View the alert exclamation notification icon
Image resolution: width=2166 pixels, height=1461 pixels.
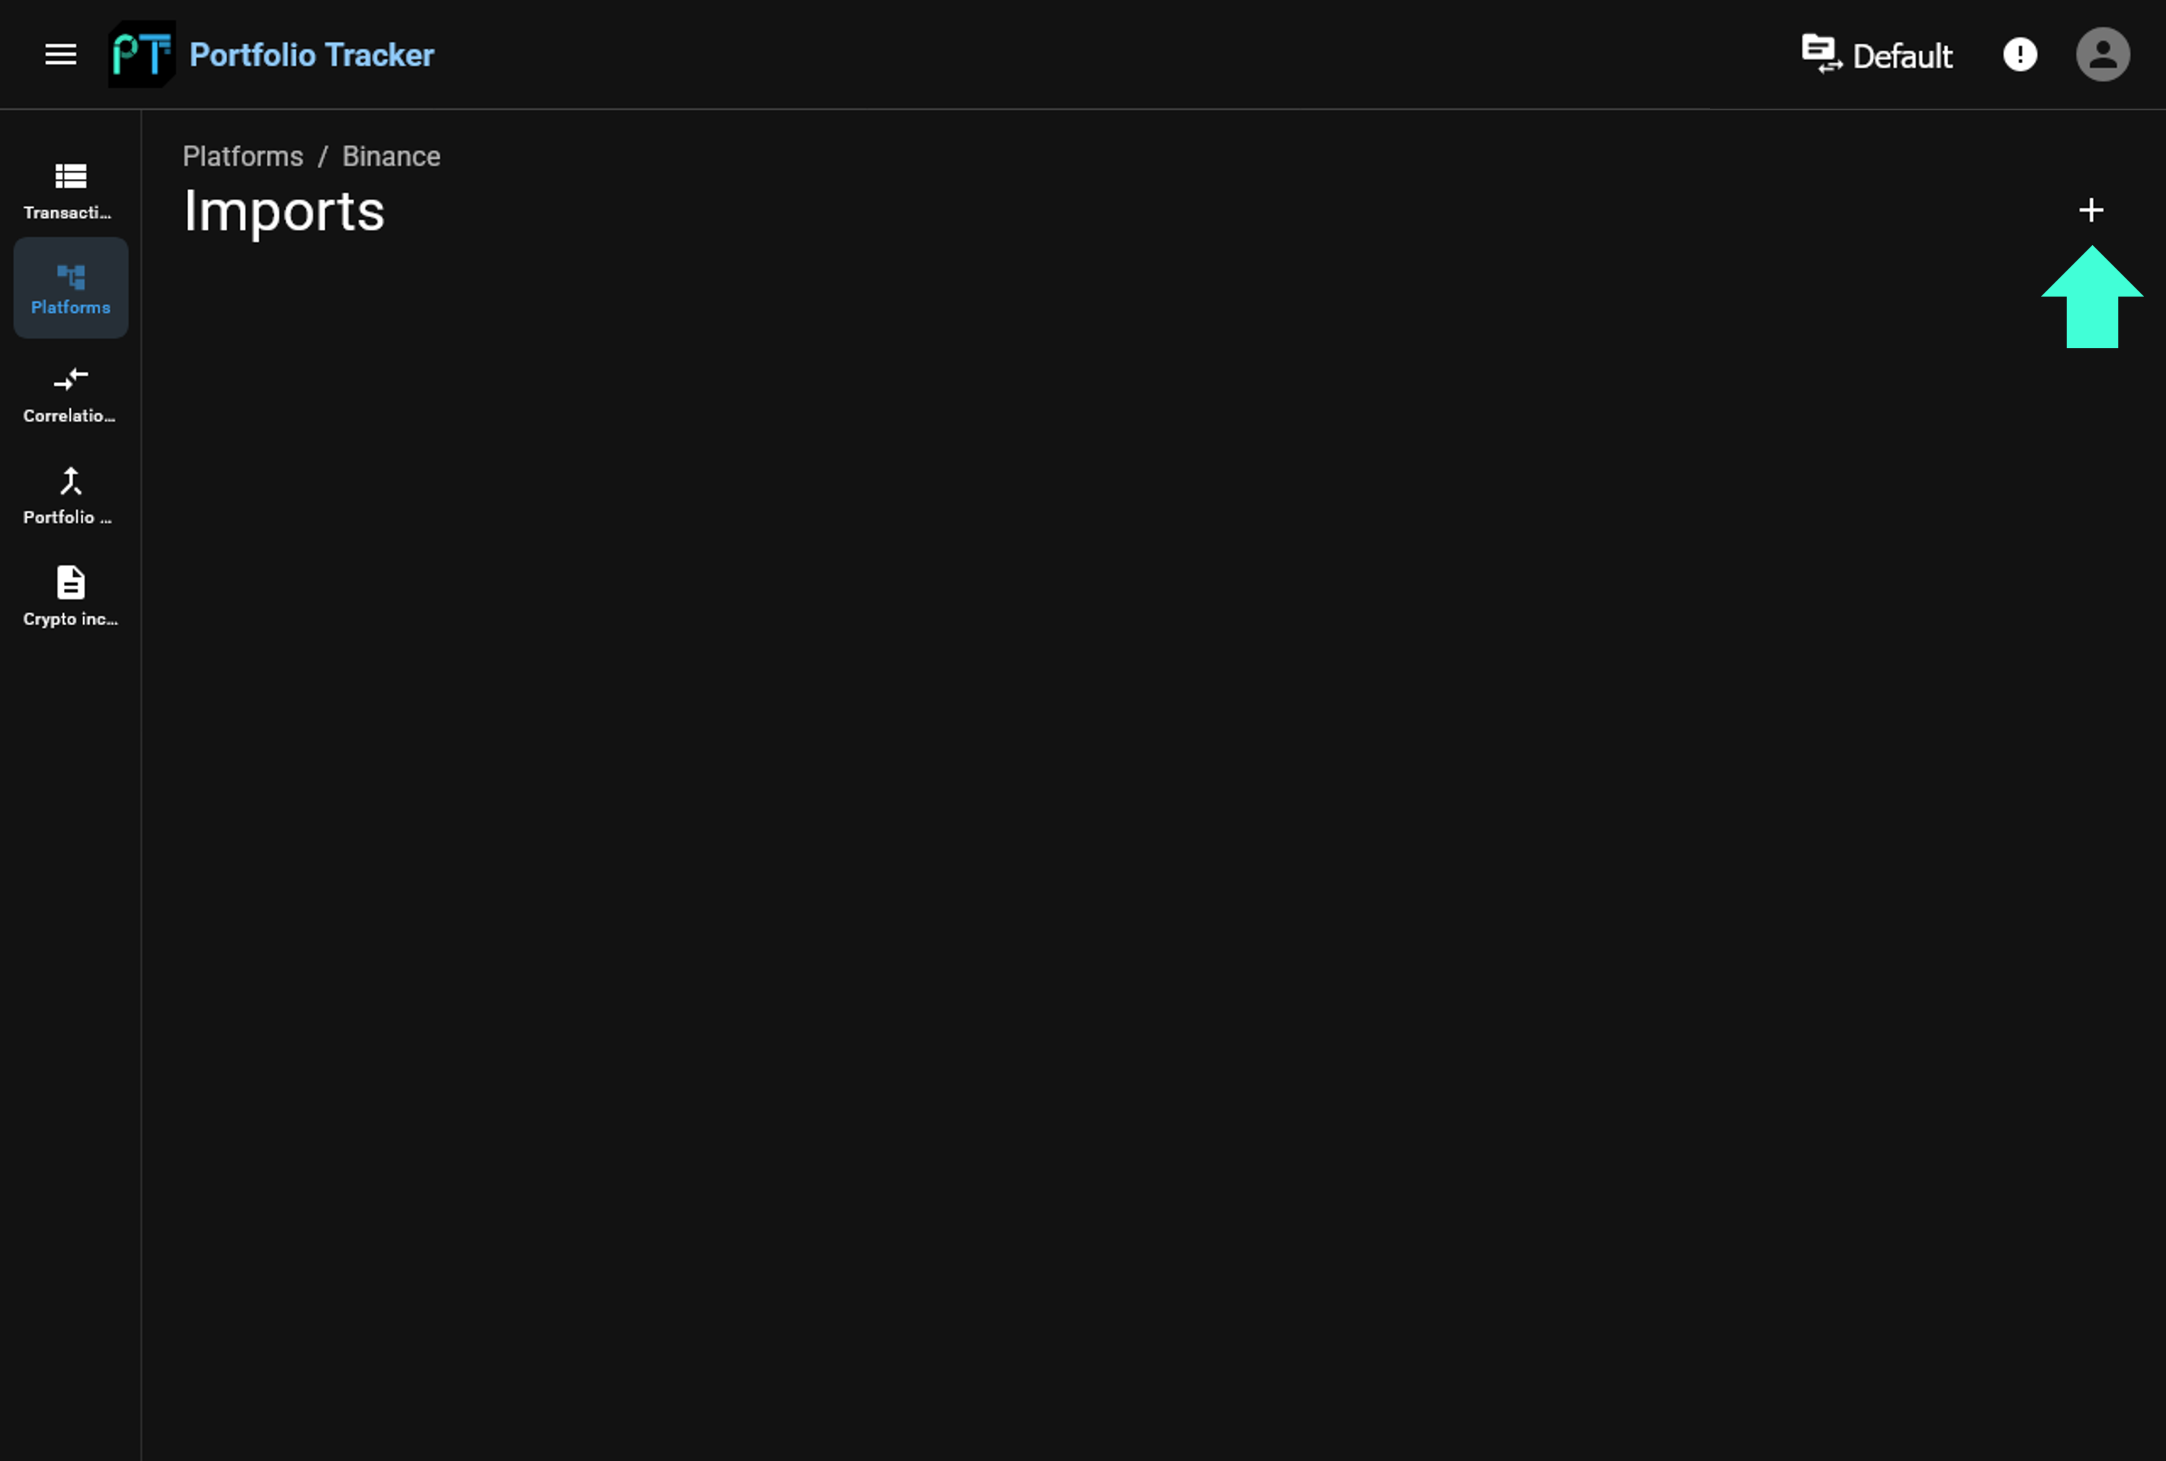[2020, 55]
